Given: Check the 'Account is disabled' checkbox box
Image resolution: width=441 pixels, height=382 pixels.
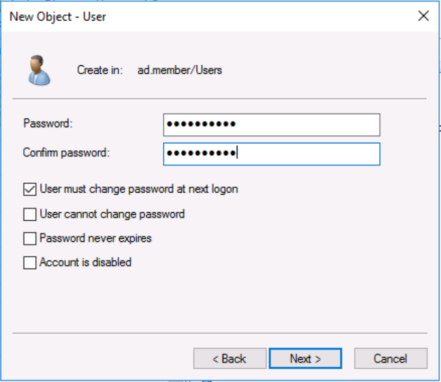Looking at the screenshot, I should [x=30, y=263].
